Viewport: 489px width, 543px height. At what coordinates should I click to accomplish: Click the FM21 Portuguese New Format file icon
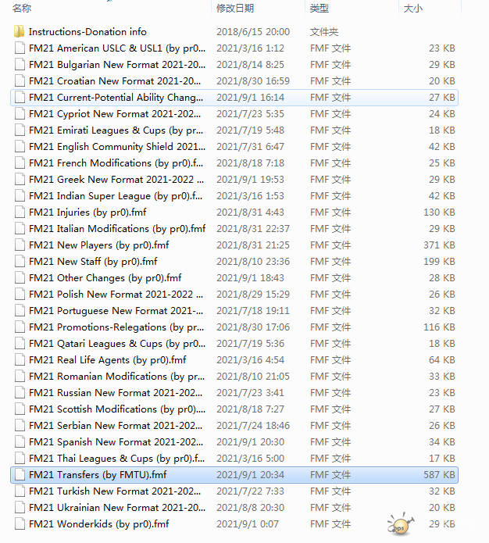pos(20,311)
